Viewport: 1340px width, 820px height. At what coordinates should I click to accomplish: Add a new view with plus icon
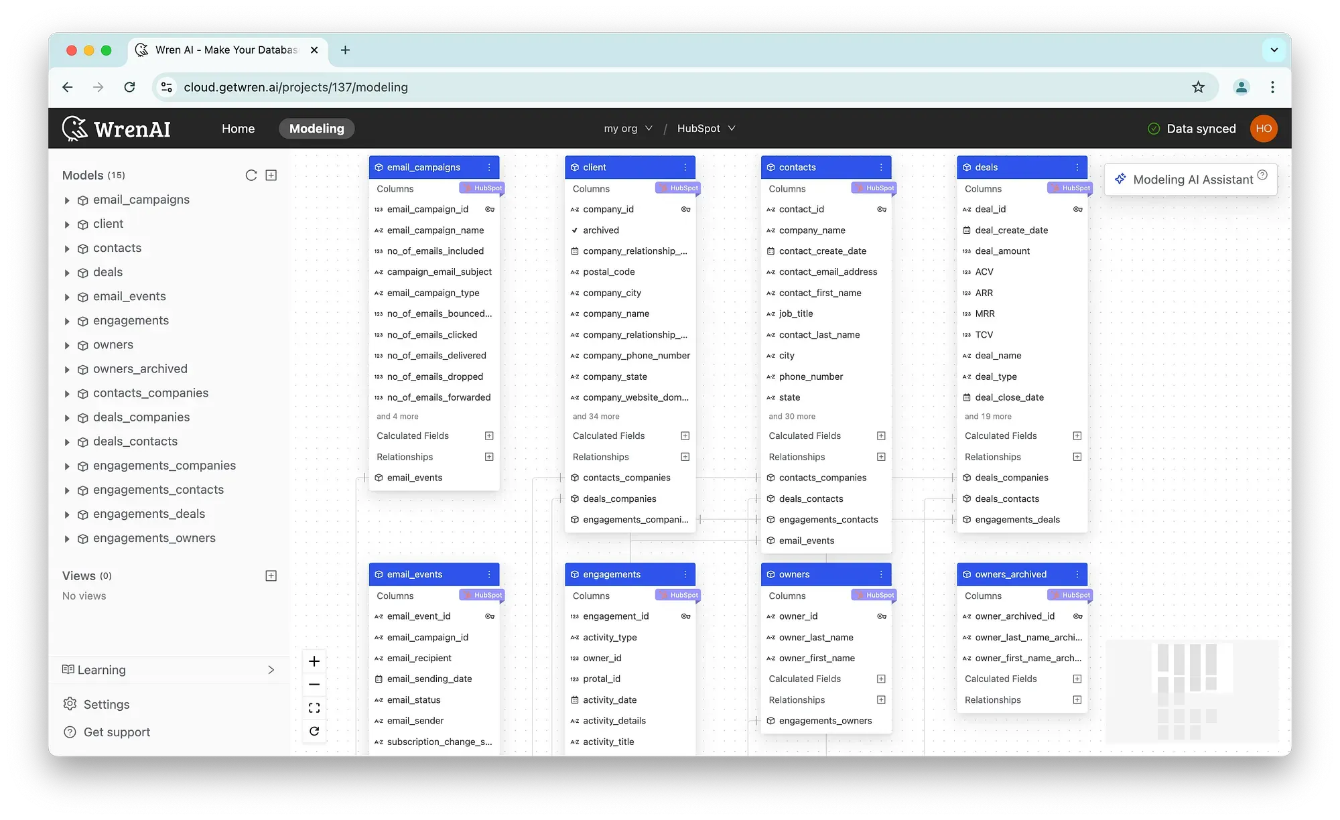tap(271, 575)
